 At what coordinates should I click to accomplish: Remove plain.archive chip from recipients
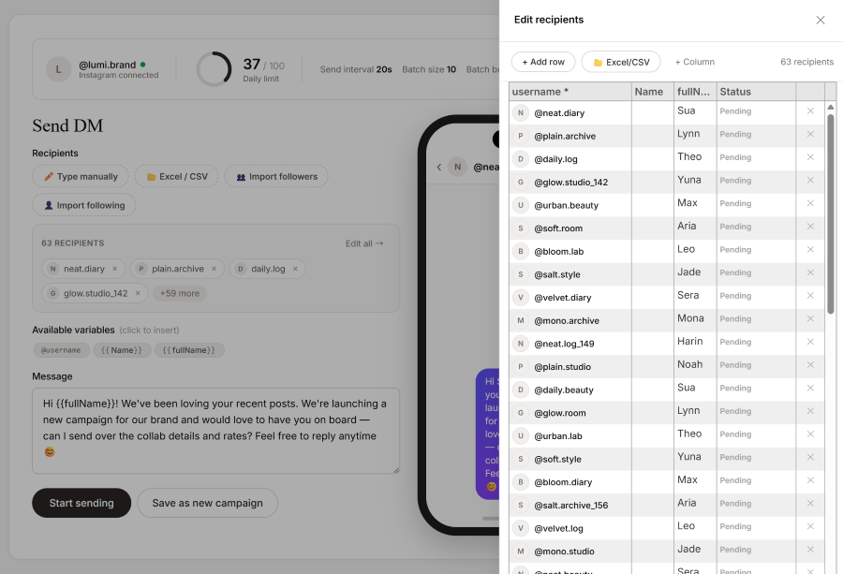pyautogui.click(x=214, y=269)
